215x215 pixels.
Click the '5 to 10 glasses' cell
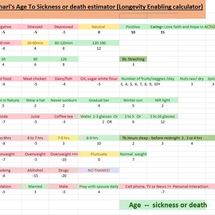(x=162, y=116)
